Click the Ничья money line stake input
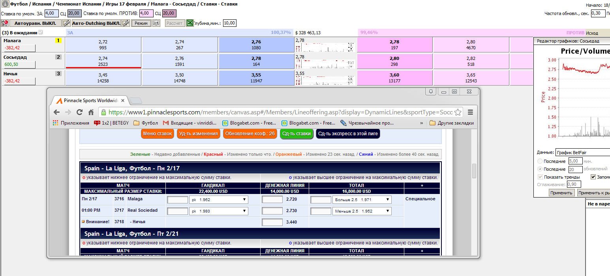This screenshot has height=276, width=610. [x=272, y=222]
